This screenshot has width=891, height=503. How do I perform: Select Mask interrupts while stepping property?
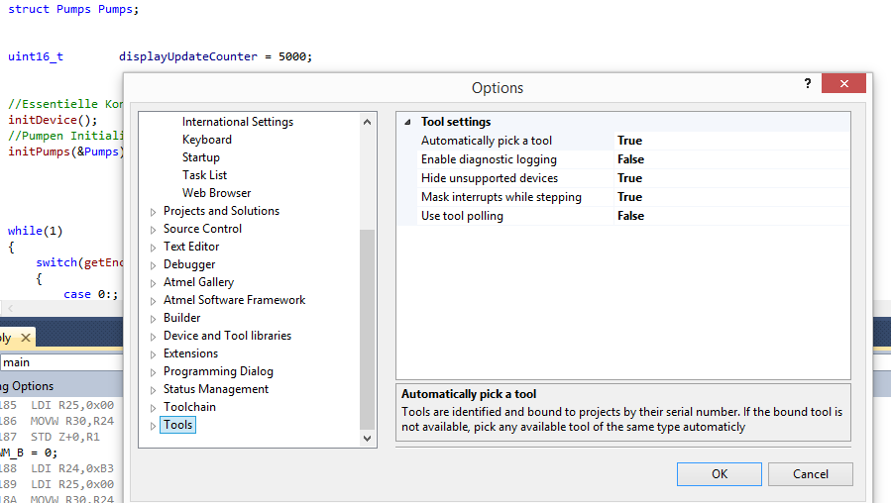tap(501, 197)
